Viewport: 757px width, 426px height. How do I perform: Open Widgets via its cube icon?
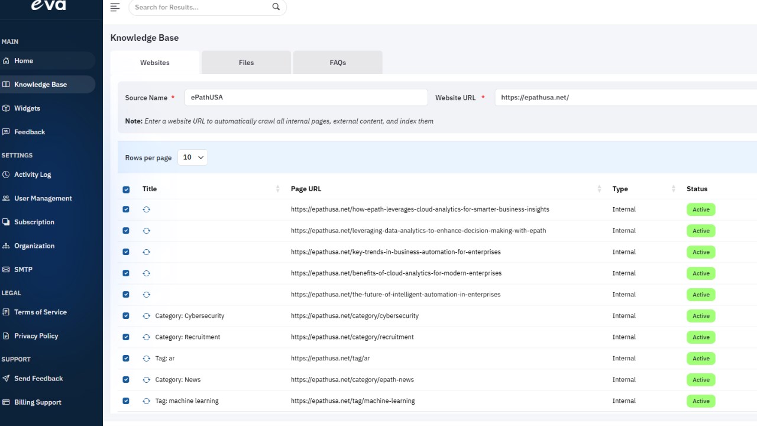click(6, 108)
